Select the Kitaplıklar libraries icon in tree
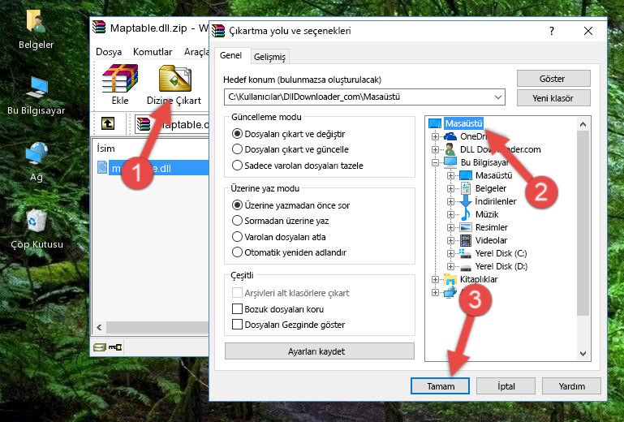The width and height of the screenshot is (624, 422). [450, 279]
